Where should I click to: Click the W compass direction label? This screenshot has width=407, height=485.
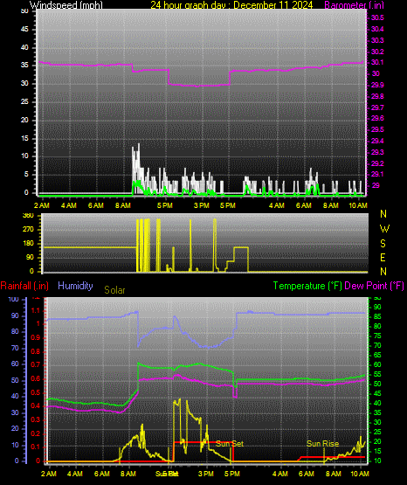pos(384,229)
